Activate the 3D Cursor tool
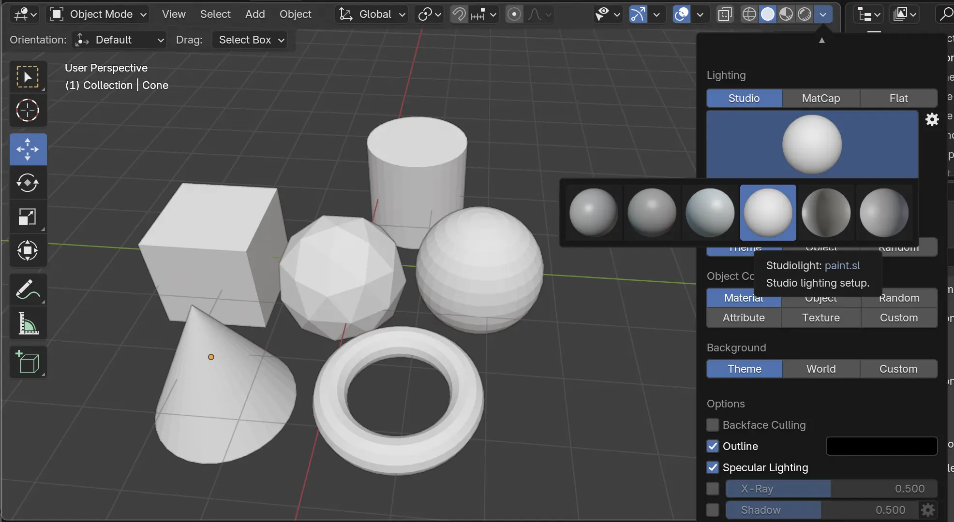 [x=28, y=111]
